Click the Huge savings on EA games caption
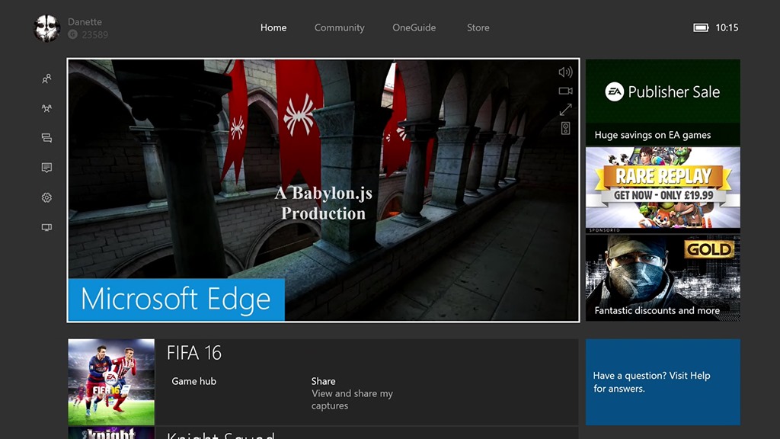The height and width of the screenshot is (439, 780). [653, 135]
